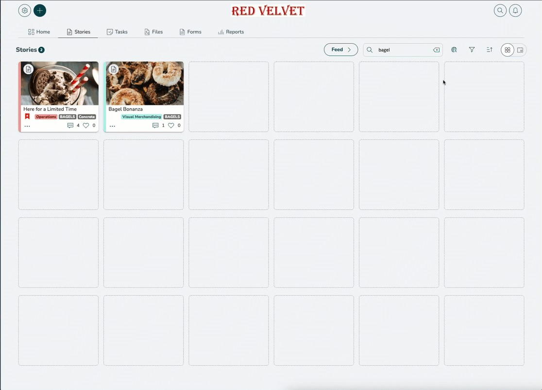This screenshot has height=390, width=542.
Task: Click the Here for a Limited Time title
Action: coord(50,109)
